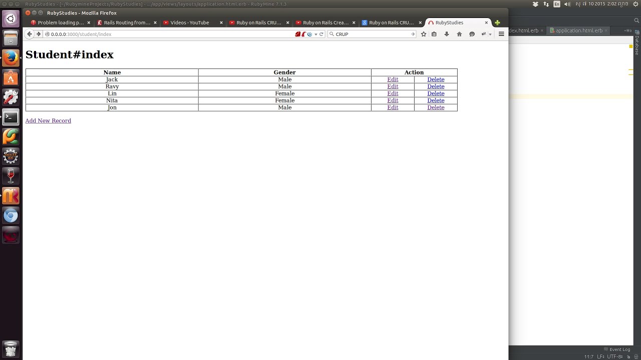Image resolution: width=641 pixels, height=360 pixels.
Task: Go to Firefox home page icon
Action: 459,34
